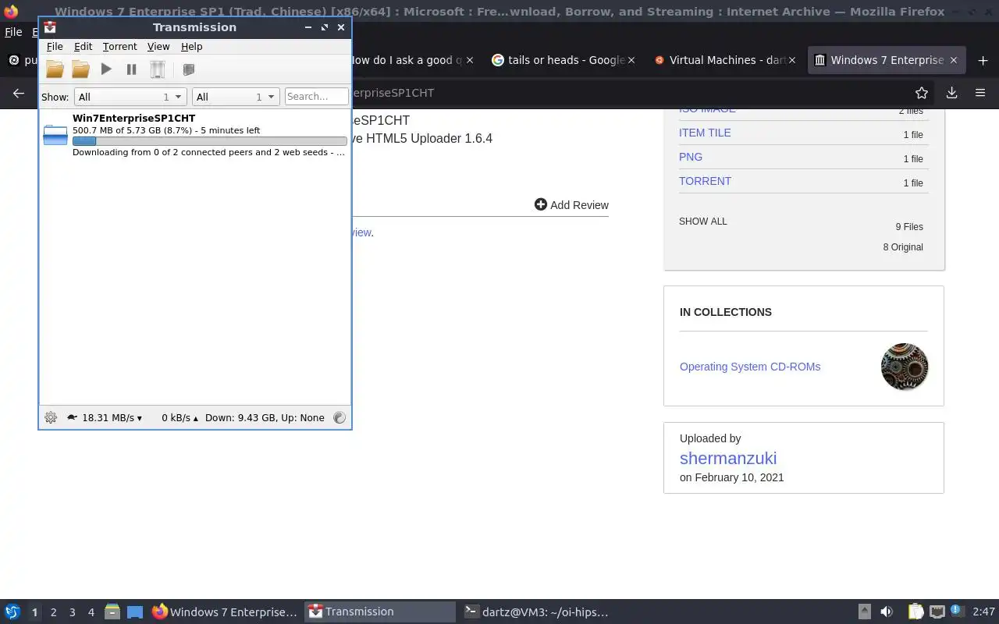Image resolution: width=999 pixels, height=624 pixels.
Task: Open torrent properties icon in Transmission toolbar
Action: [x=188, y=69]
